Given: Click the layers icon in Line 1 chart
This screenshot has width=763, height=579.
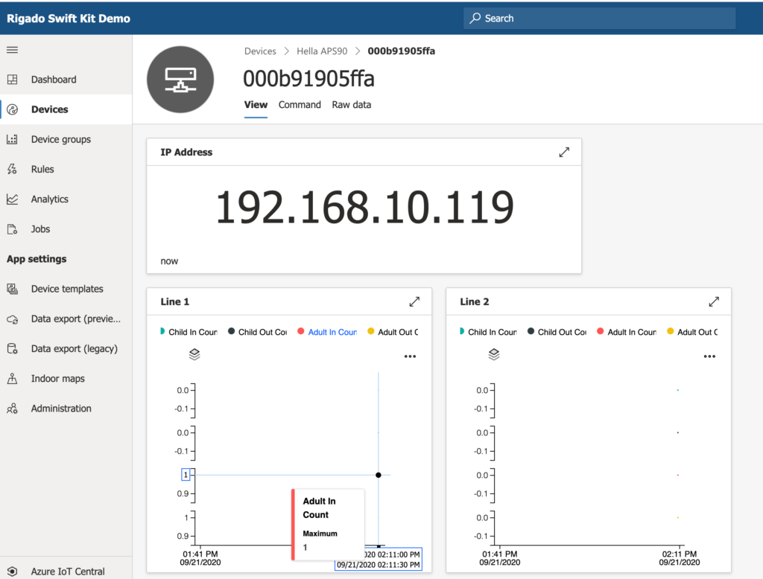Looking at the screenshot, I should (x=194, y=354).
